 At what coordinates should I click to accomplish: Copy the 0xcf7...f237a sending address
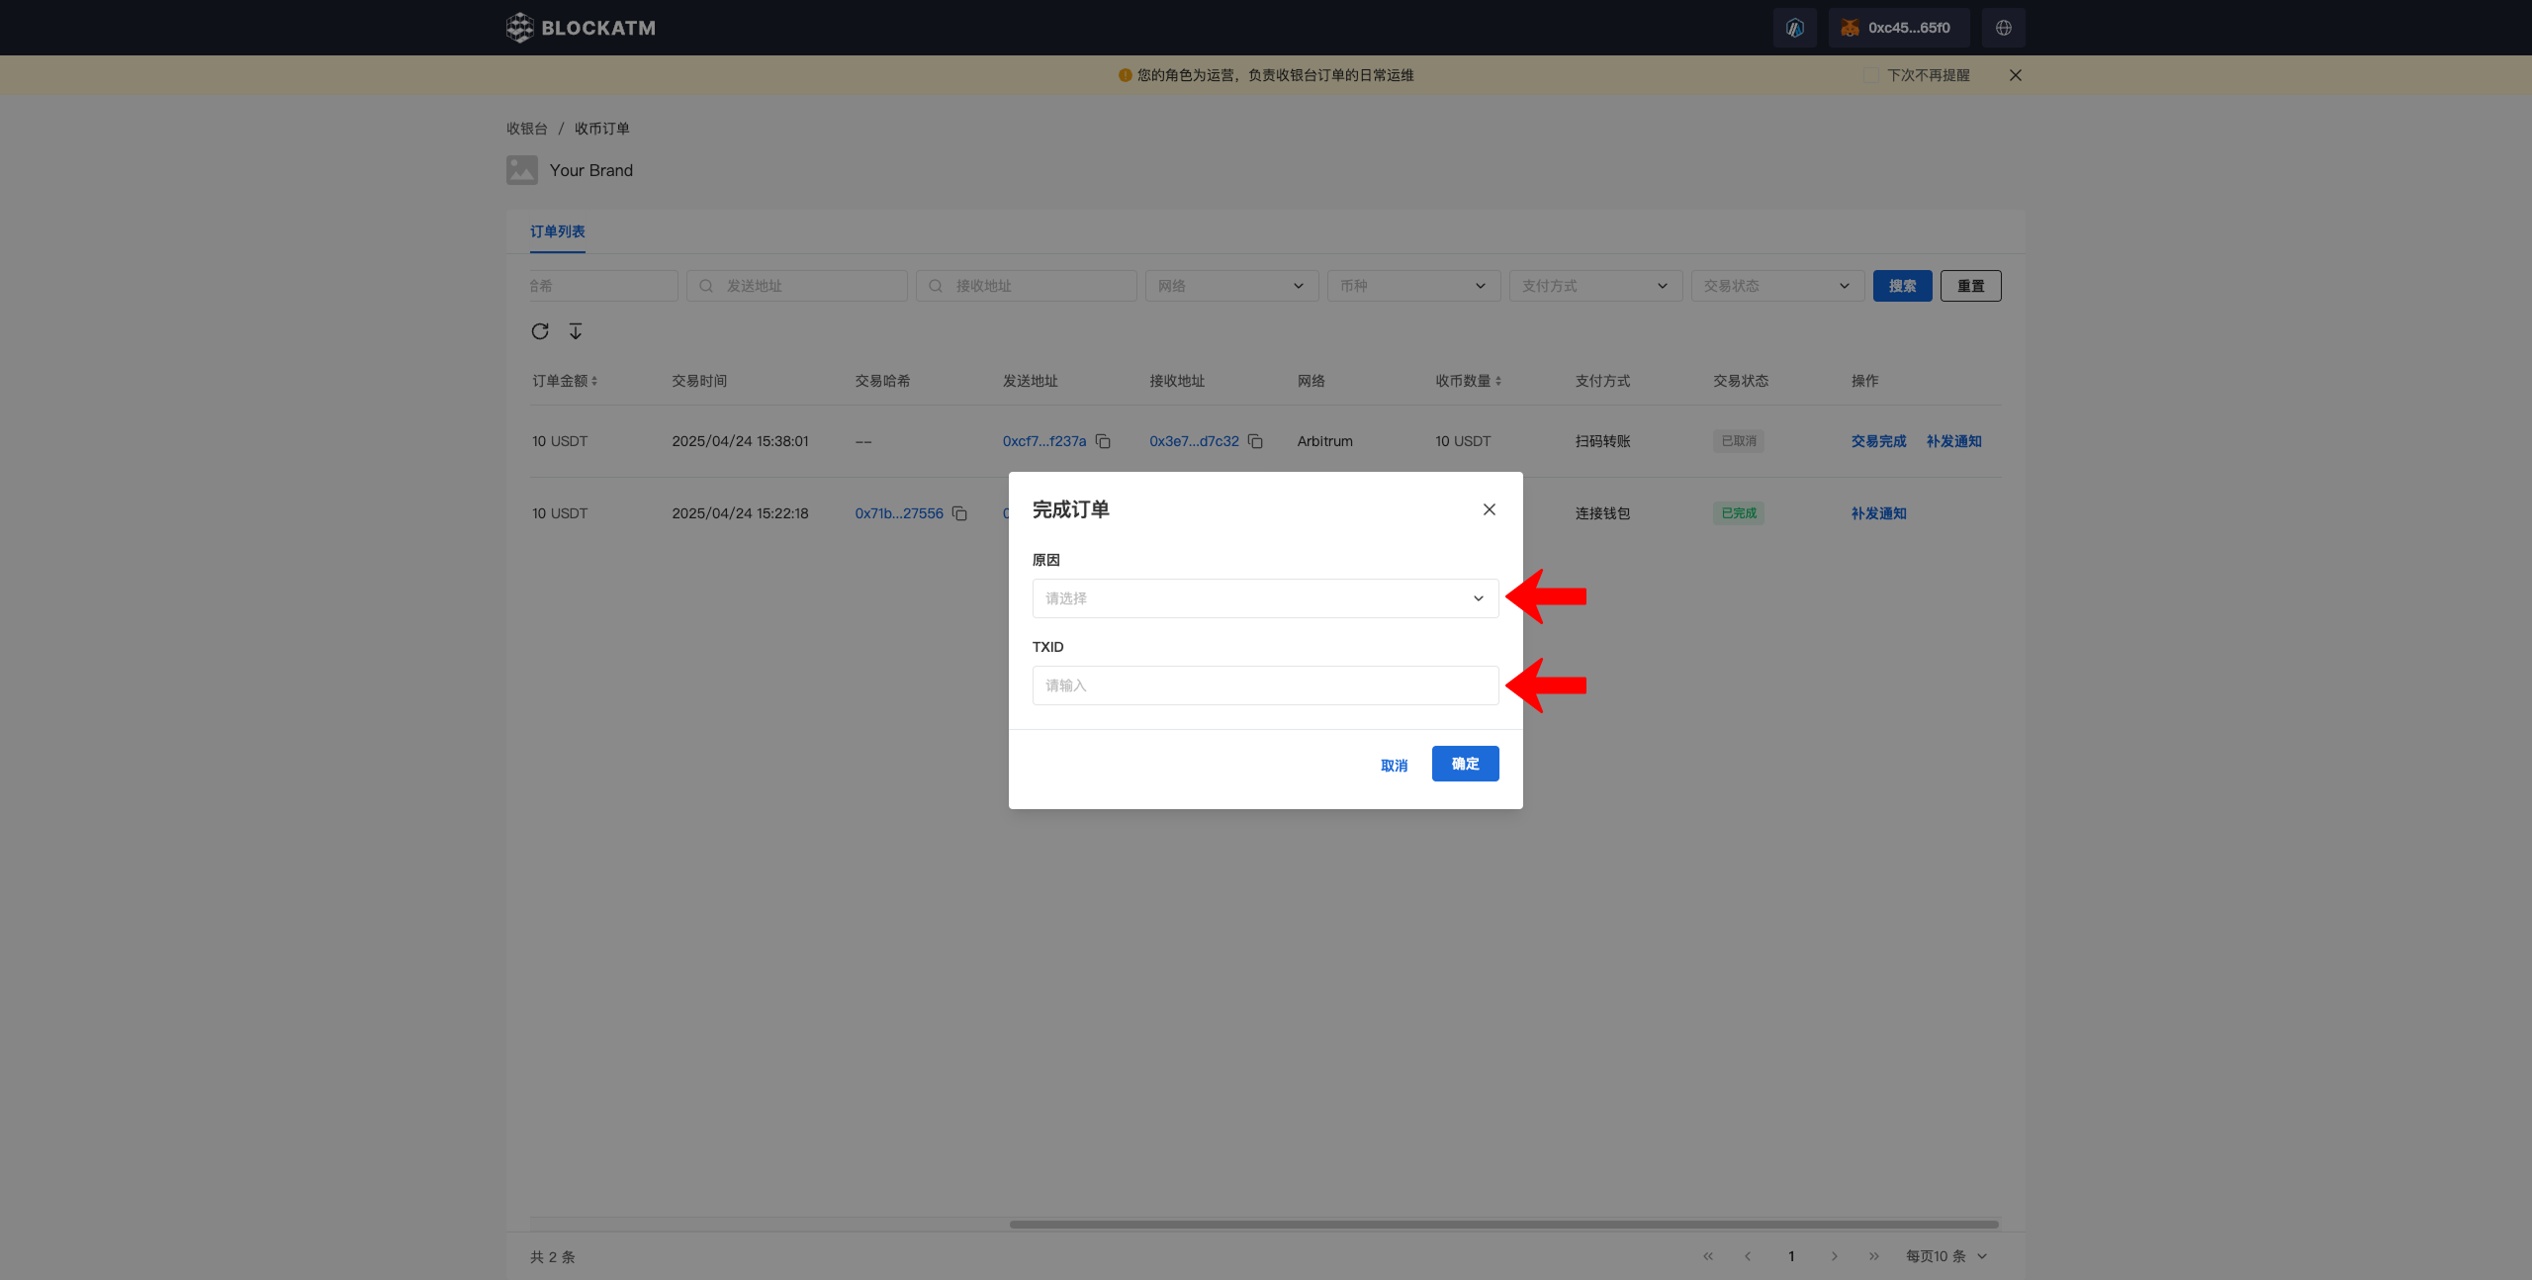pyautogui.click(x=1103, y=441)
